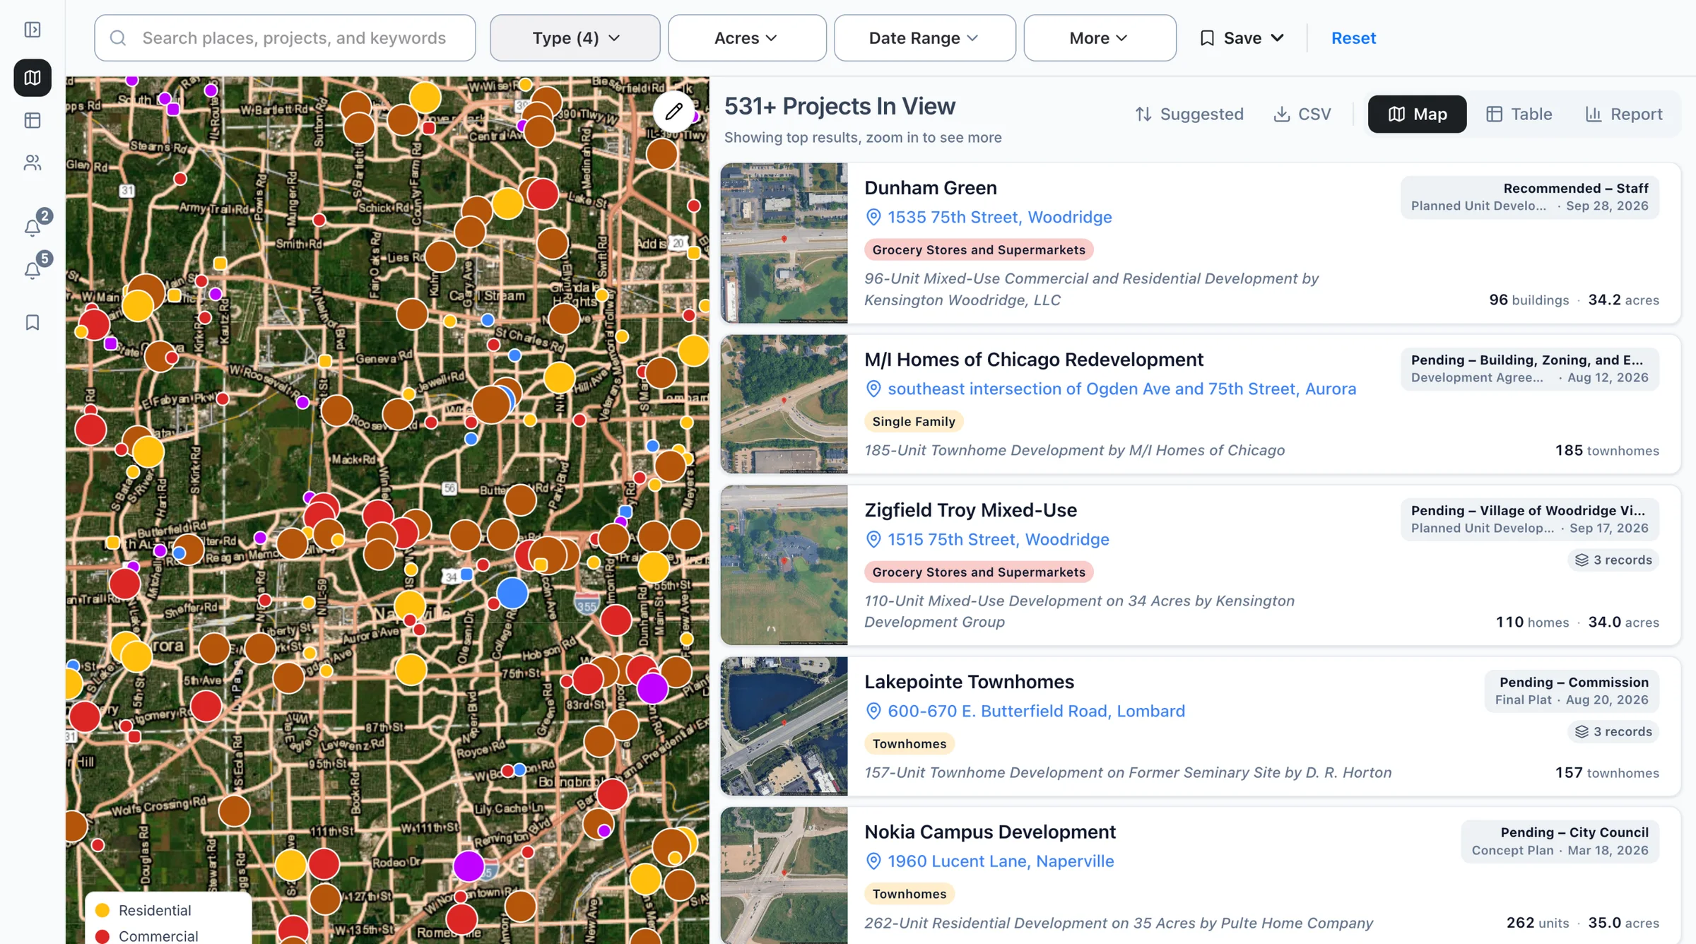Download results as CSV

[1302, 114]
